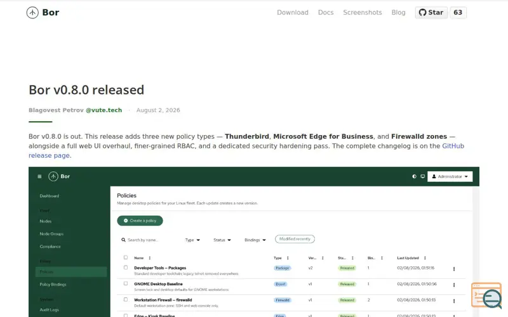Visit the Blog page
Screen dimensions: 508x317
click(x=398, y=13)
